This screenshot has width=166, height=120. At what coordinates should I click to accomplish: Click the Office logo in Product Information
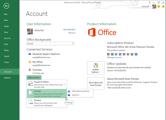click(x=102, y=32)
